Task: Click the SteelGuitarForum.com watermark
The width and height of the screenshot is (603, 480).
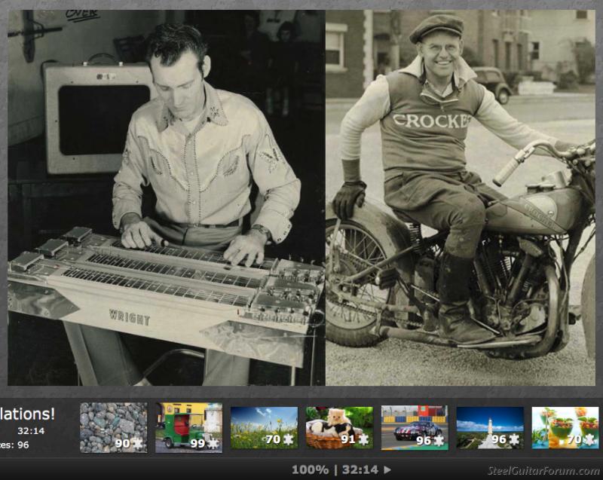Action: tap(543, 471)
